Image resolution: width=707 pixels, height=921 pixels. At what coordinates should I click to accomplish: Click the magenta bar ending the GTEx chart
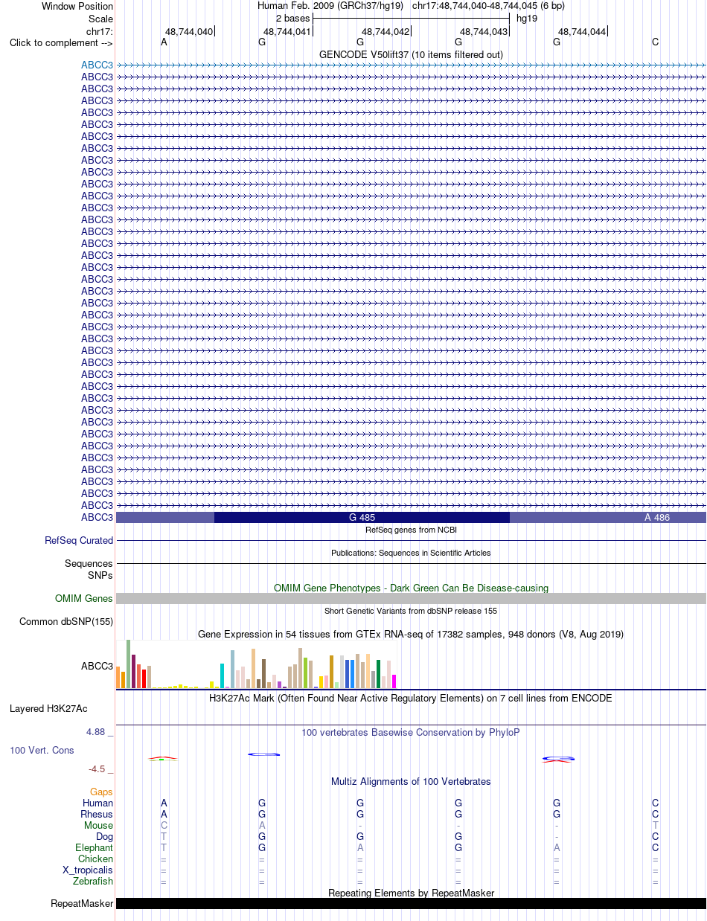point(394,681)
